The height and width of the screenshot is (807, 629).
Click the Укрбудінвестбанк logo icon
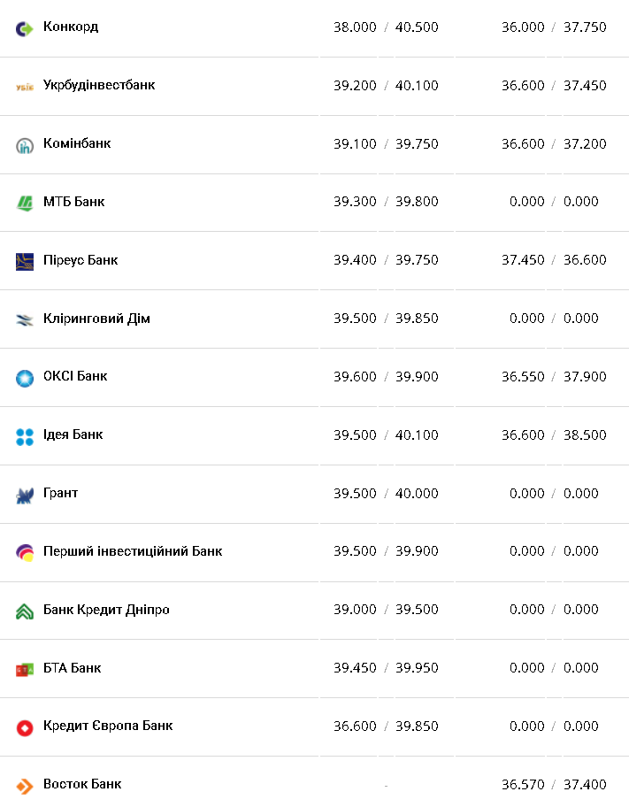point(24,87)
